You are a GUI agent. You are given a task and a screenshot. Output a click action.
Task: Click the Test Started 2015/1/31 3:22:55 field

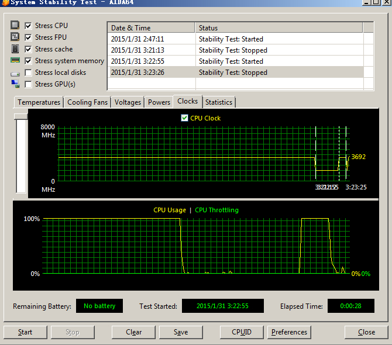[222, 306]
